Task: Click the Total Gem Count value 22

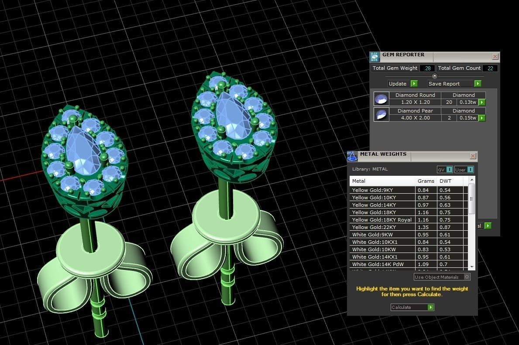Action: (x=490, y=68)
